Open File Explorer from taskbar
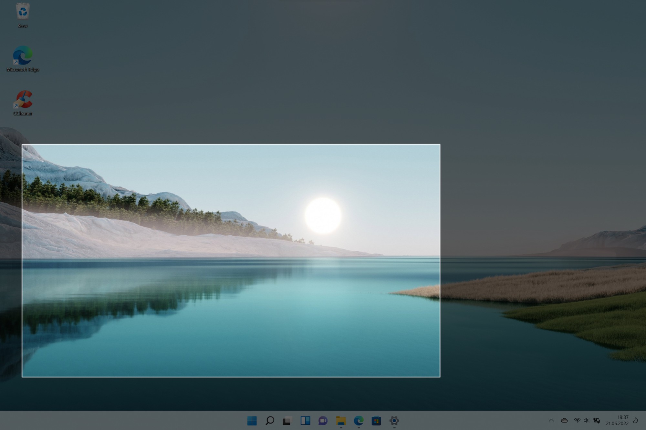 click(341, 421)
